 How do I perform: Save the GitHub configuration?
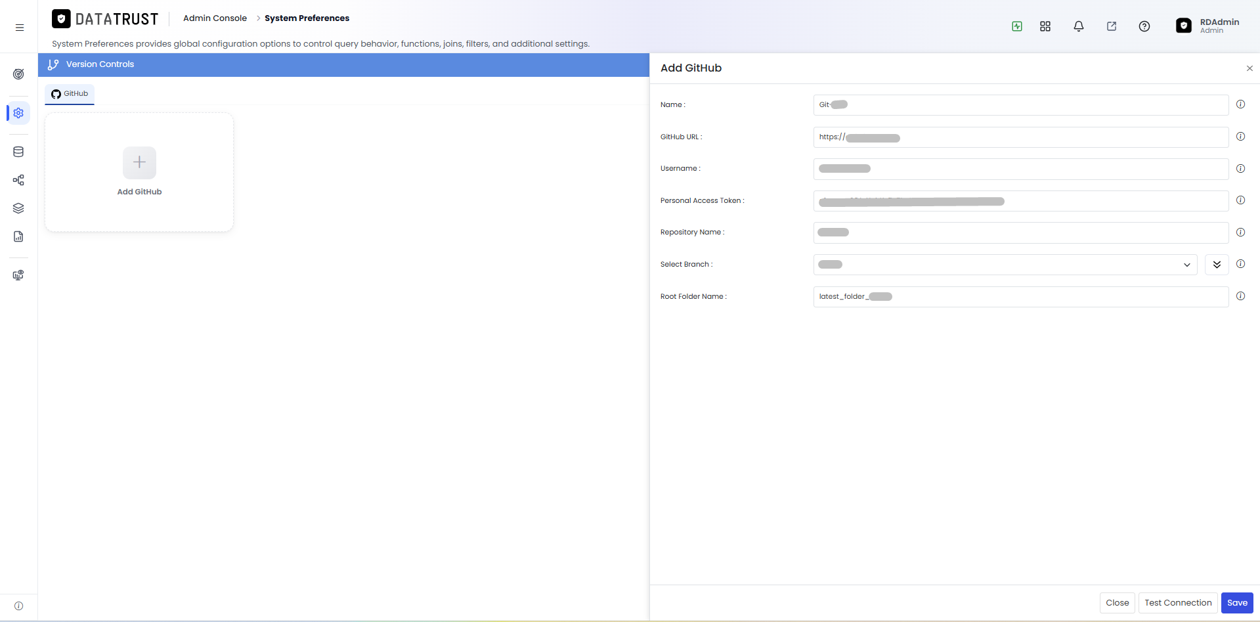tap(1237, 603)
